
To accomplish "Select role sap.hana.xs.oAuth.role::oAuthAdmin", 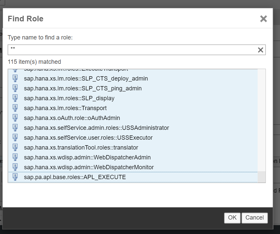I will (133, 118).
